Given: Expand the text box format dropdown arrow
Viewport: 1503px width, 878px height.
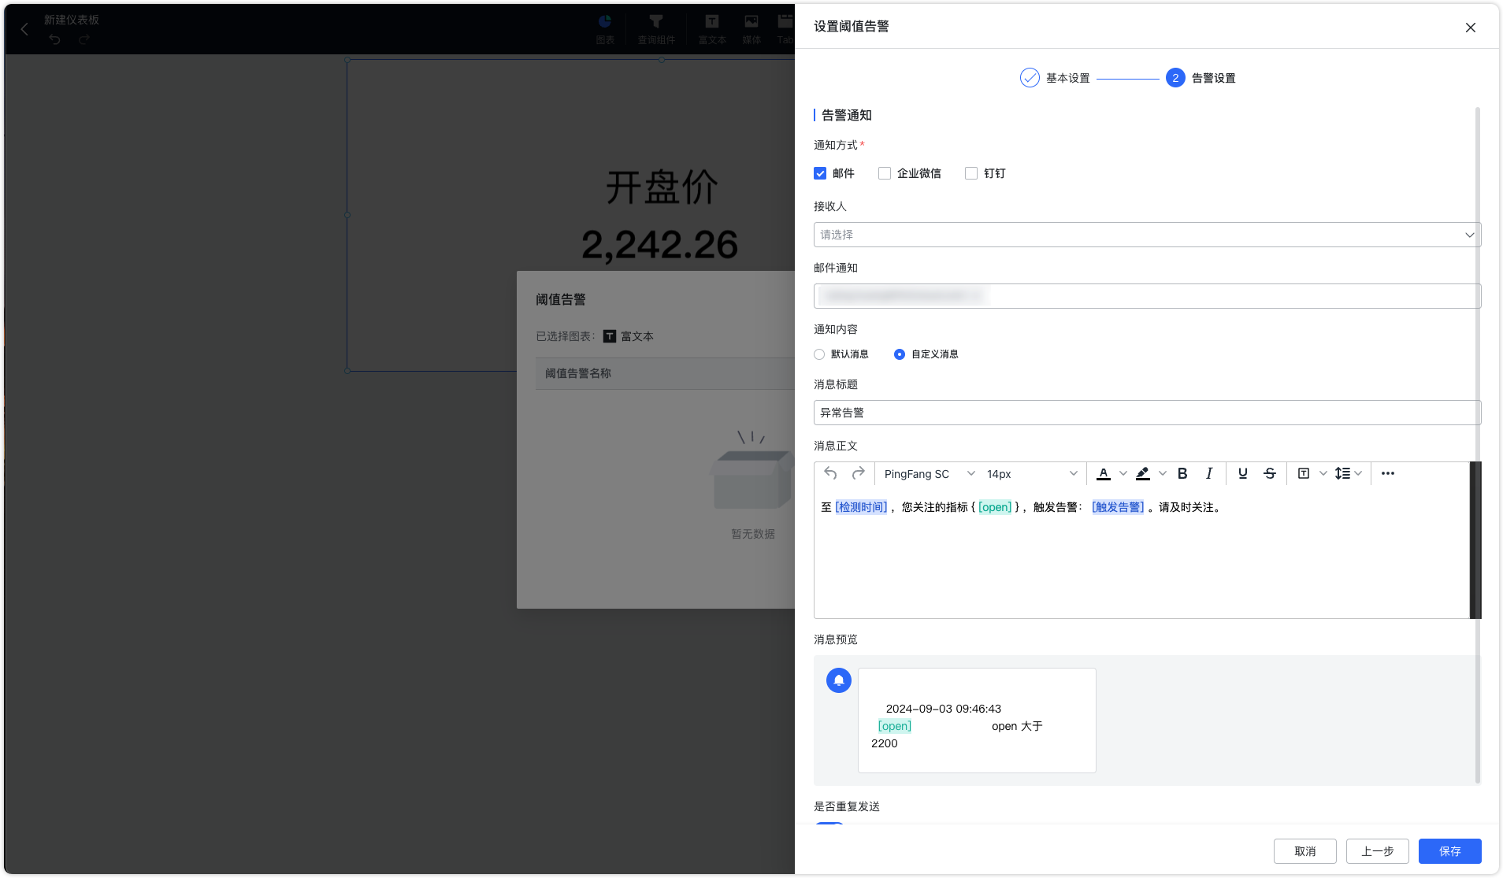Looking at the screenshot, I should (x=1323, y=473).
